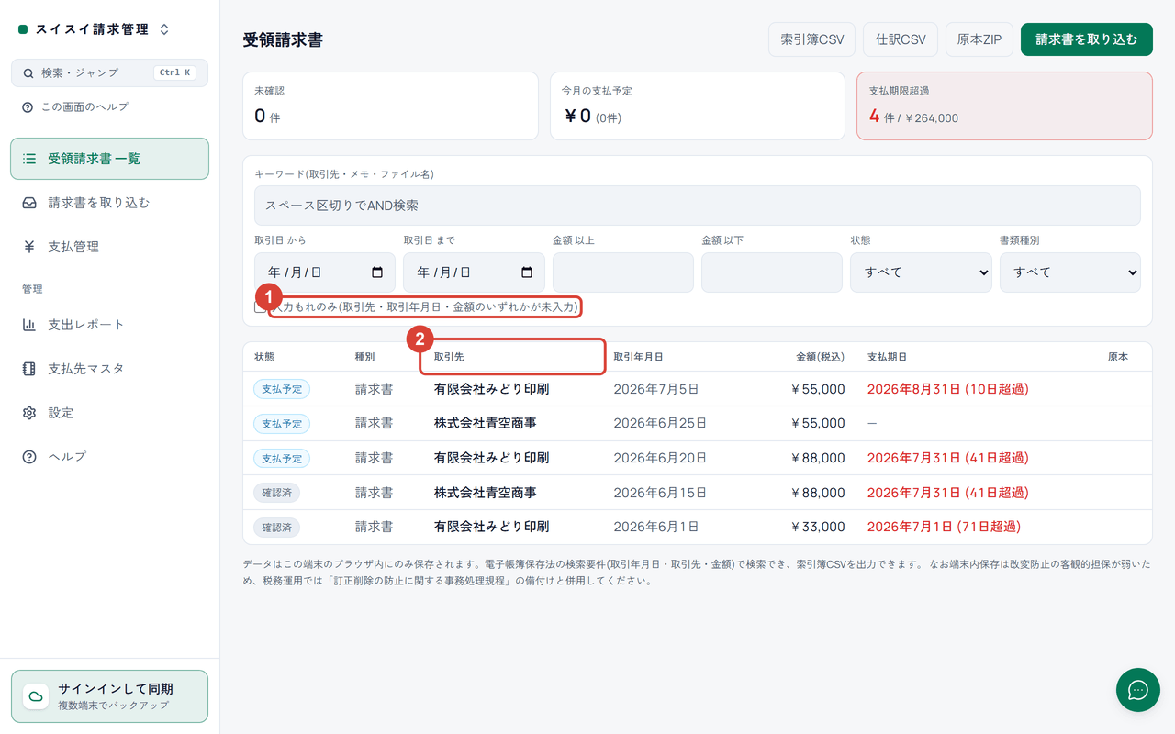Click the inbox icon of 請求書を取り込む

pos(29,203)
